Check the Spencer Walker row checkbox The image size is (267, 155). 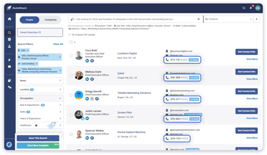coord(71,135)
